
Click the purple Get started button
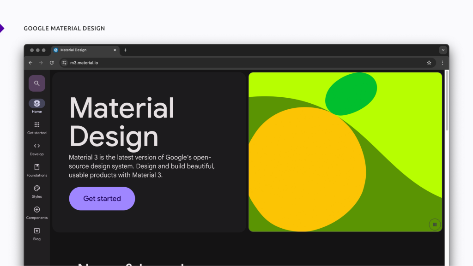point(102,199)
